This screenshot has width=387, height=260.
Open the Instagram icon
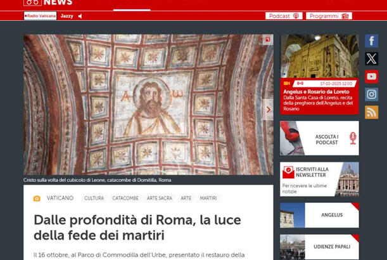pyautogui.click(x=372, y=94)
